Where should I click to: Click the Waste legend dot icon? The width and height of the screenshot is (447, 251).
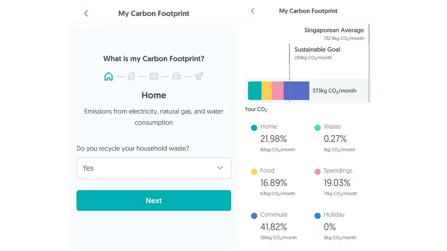(x=318, y=127)
